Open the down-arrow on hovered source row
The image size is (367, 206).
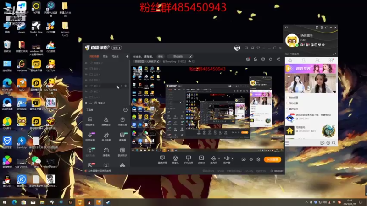click(122, 86)
